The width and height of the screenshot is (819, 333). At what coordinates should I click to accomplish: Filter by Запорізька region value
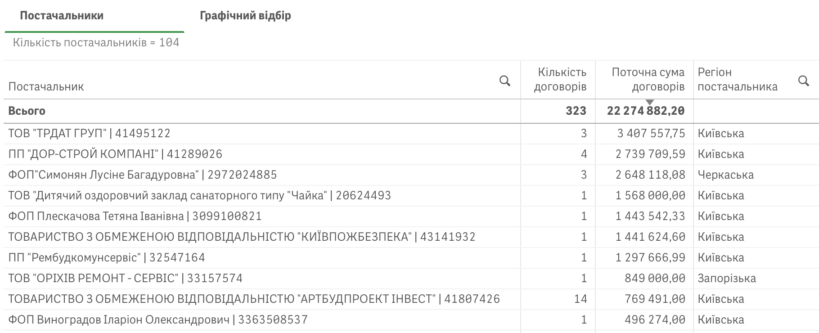(x=727, y=278)
